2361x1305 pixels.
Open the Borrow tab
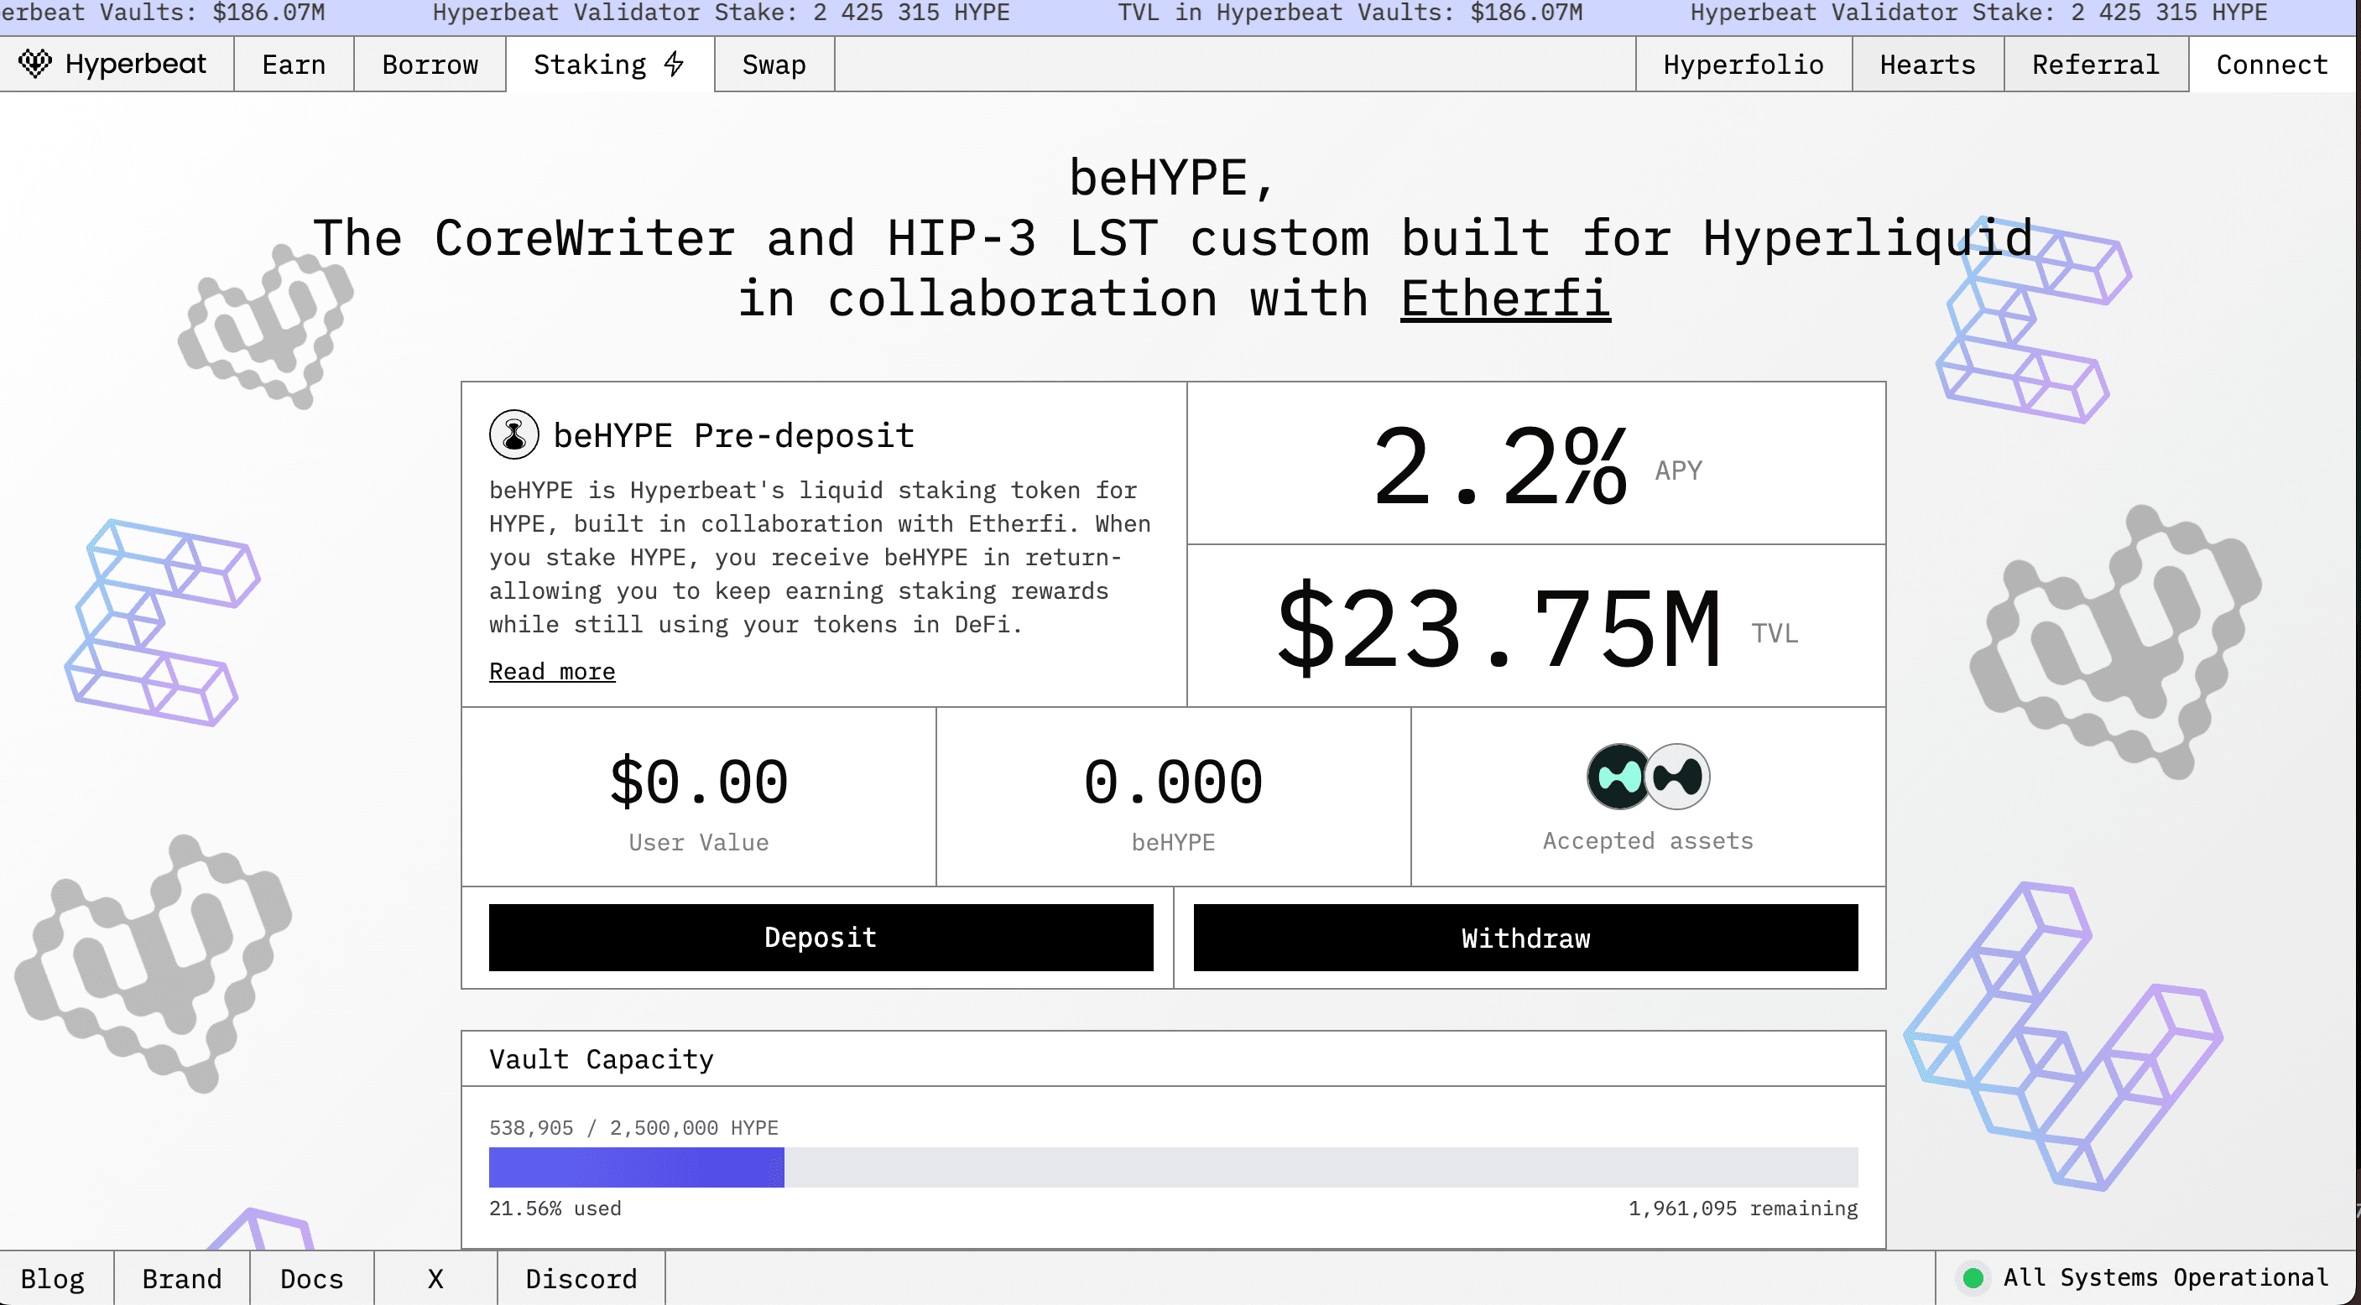click(x=430, y=64)
